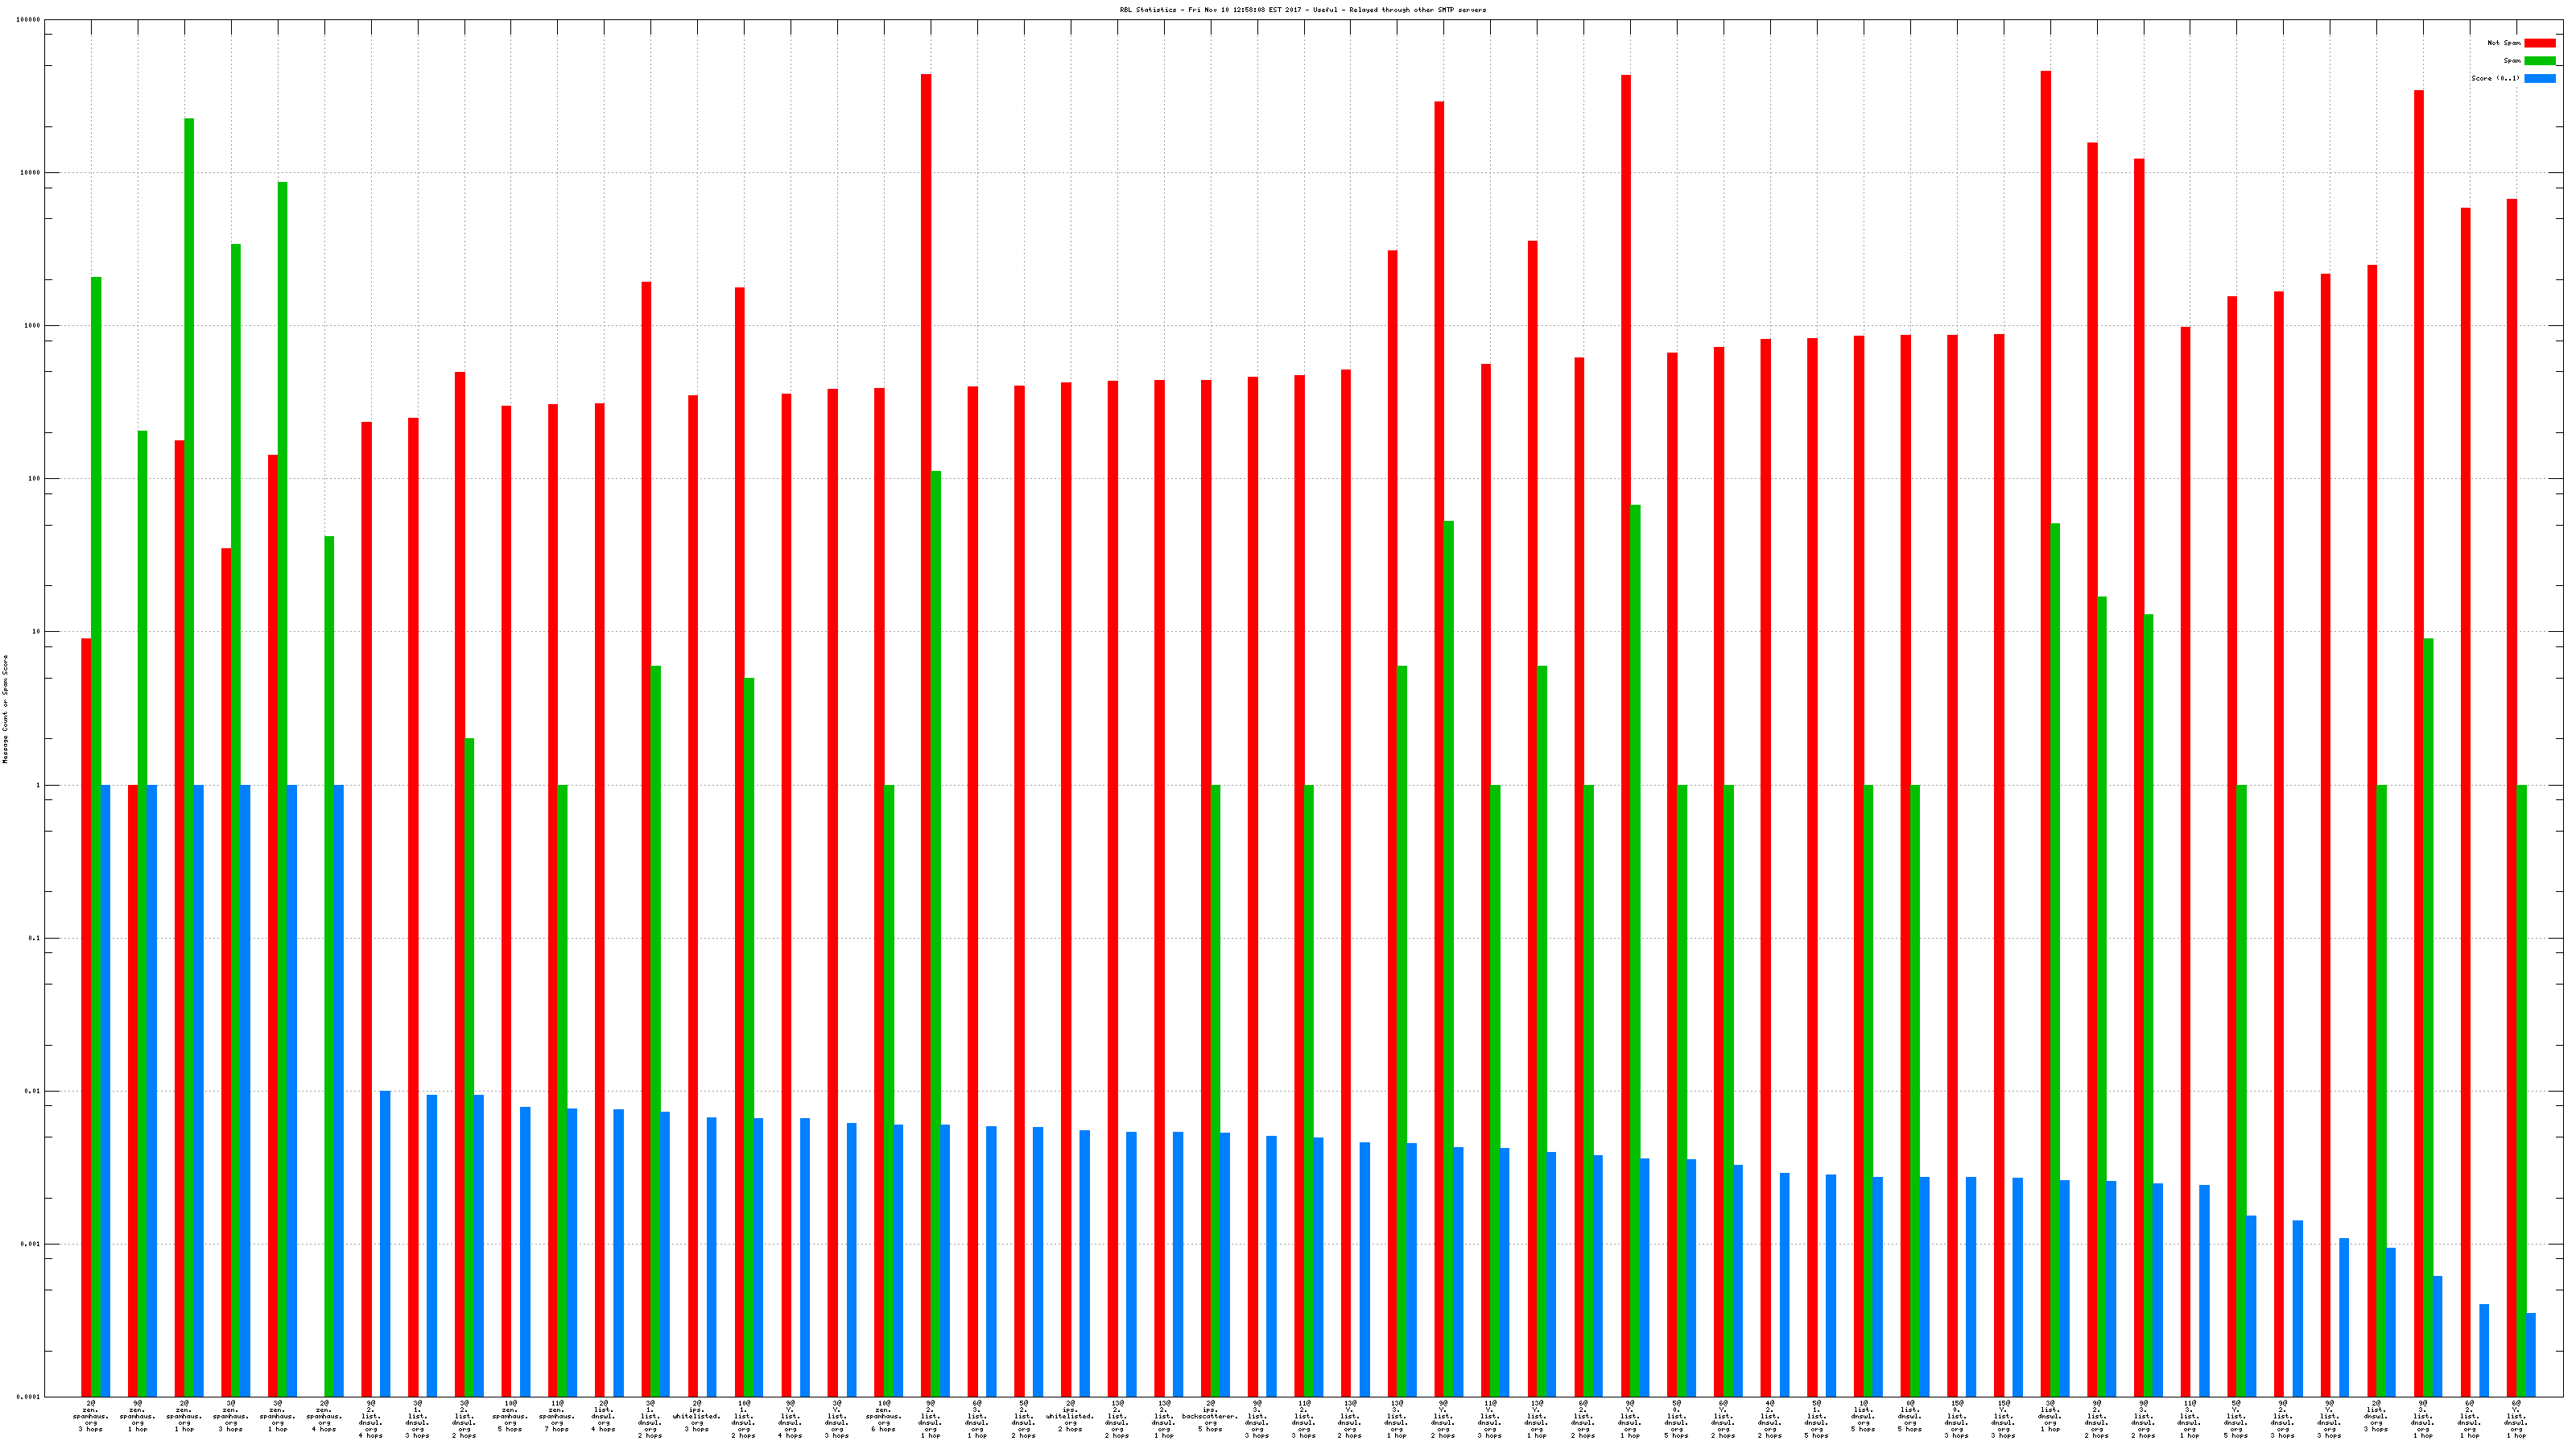The height and width of the screenshot is (1449, 2576).
Task: Click the ips.whitelisted.org 3 hops label
Action: (697, 1416)
